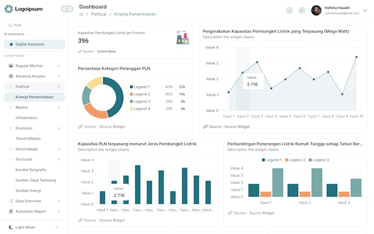Expand the Territorial chevron
The height and width of the screenshot is (234, 374).
click(59, 160)
